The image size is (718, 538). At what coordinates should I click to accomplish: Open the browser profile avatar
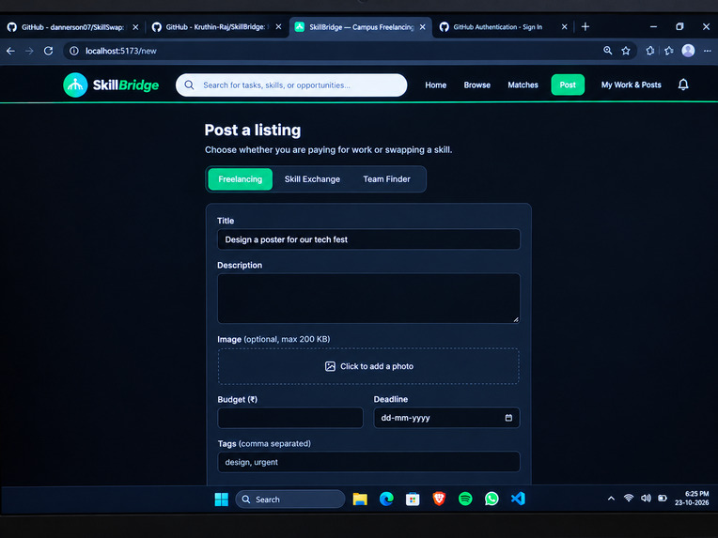[x=688, y=51]
